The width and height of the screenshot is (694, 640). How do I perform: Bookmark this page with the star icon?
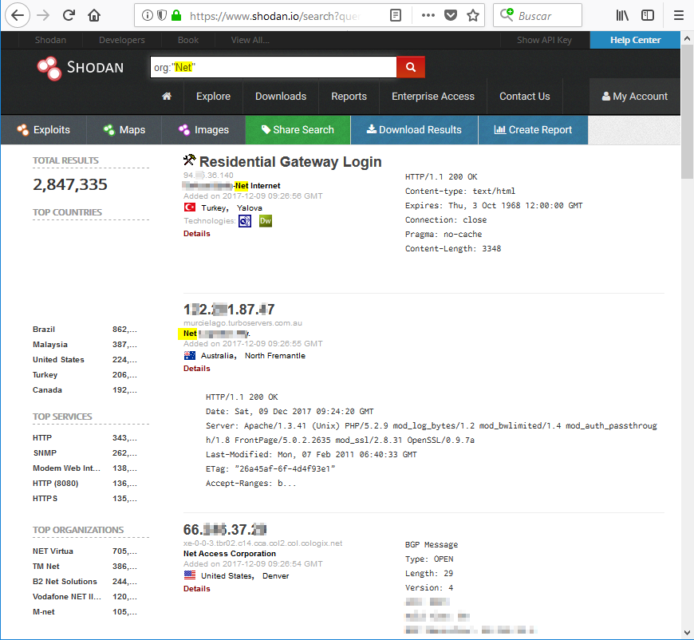(x=473, y=15)
